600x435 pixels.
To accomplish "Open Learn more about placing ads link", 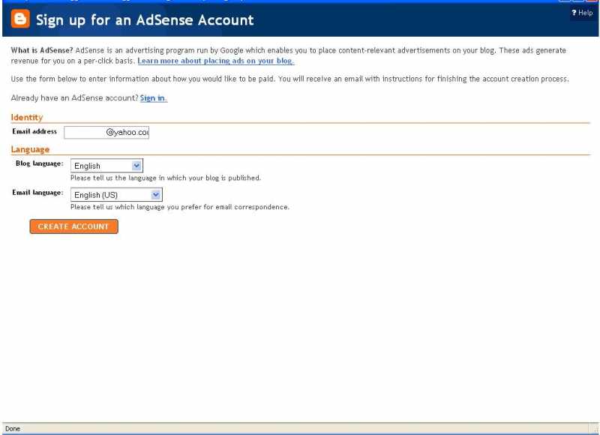I will (x=217, y=59).
